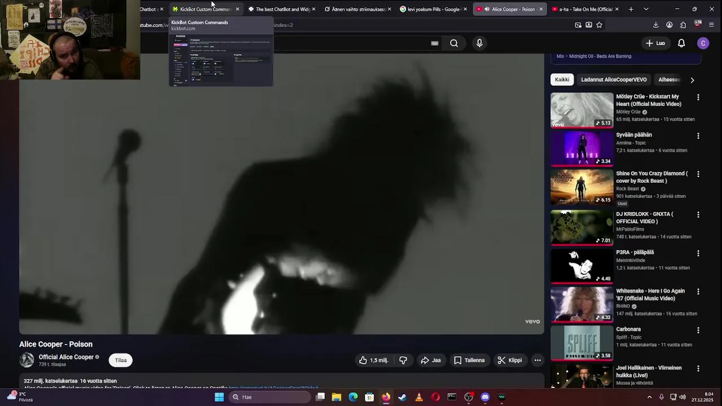Close the Alice Cooper Poison tab
The width and height of the screenshot is (722, 406).
click(x=541, y=9)
